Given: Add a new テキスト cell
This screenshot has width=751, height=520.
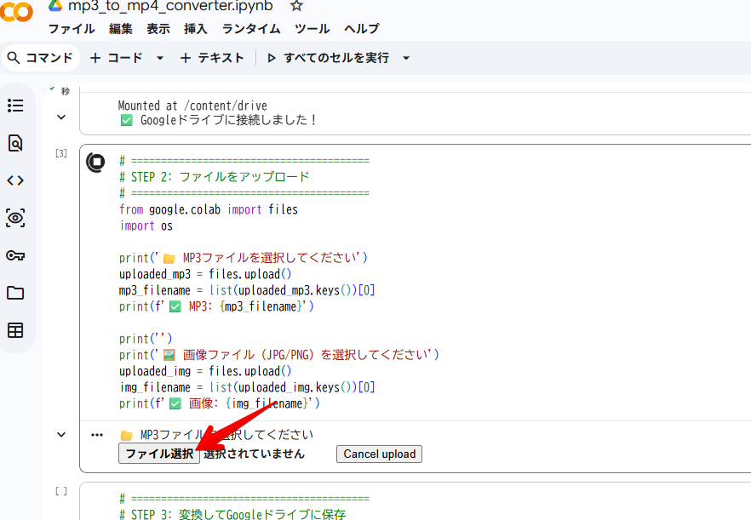Looking at the screenshot, I should [212, 58].
